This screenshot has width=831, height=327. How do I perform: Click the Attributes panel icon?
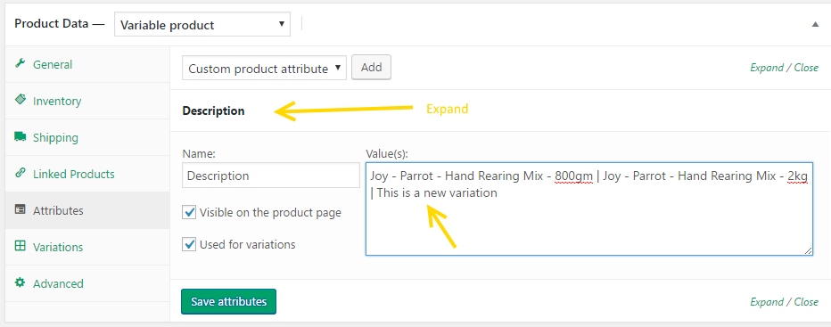tap(21, 209)
